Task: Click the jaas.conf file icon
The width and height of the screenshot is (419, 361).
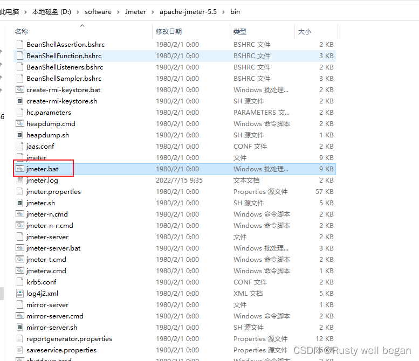Action: click(20, 146)
